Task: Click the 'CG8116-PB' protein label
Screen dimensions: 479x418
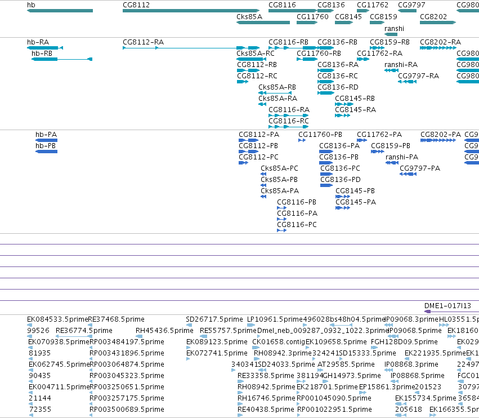Action: pos(297,202)
